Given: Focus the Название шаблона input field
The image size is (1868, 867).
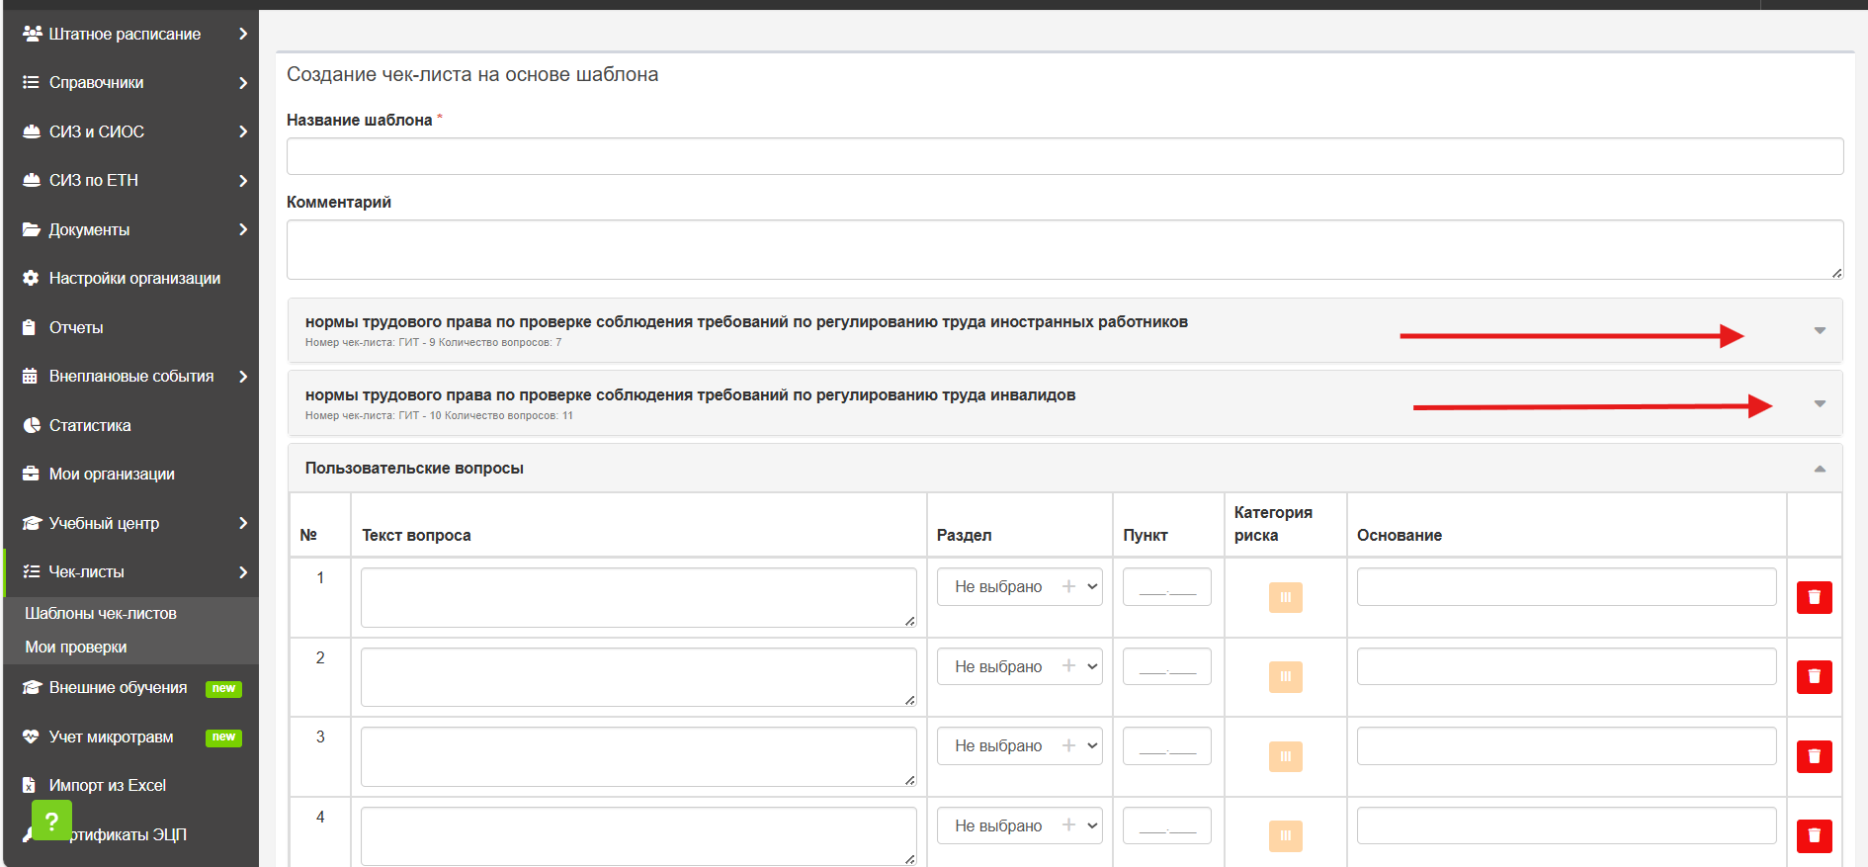Looking at the screenshot, I should (x=1064, y=156).
